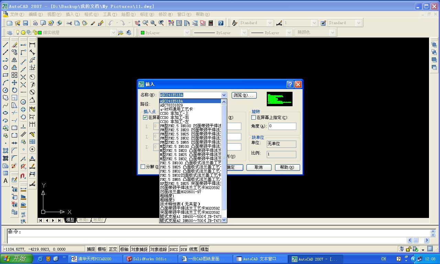This screenshot has width=440, height=264.
Task: Open the 随颜色 plot style dropdown
Action: point(332,33)
